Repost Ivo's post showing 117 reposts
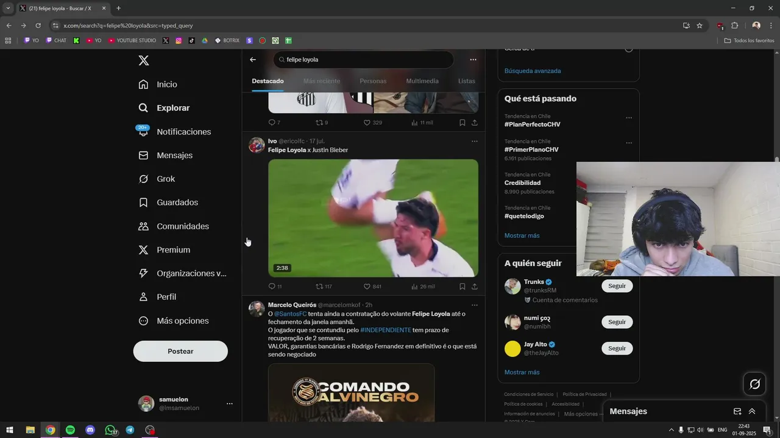This screenshot has width=780, height=438. 324,287
